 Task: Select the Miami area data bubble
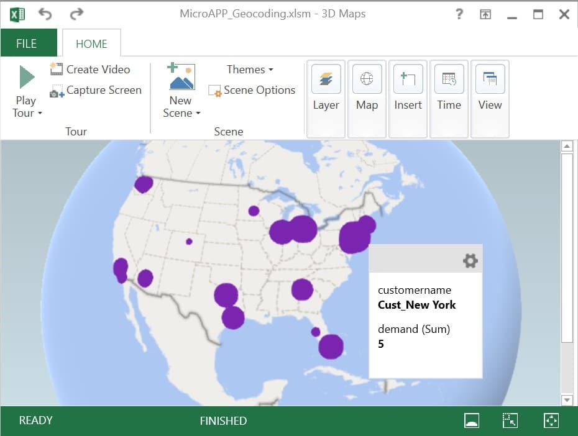pos(331,347)
